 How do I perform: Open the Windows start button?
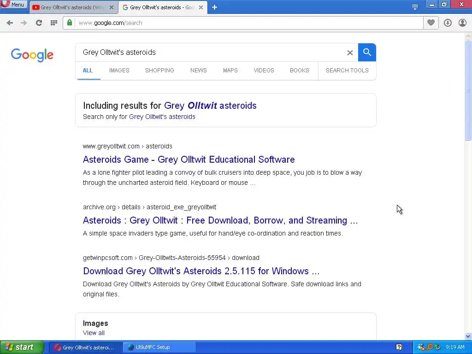coord(22,348)
